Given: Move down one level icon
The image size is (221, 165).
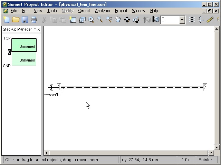Looking at the screenshot, I should (156, 20).
